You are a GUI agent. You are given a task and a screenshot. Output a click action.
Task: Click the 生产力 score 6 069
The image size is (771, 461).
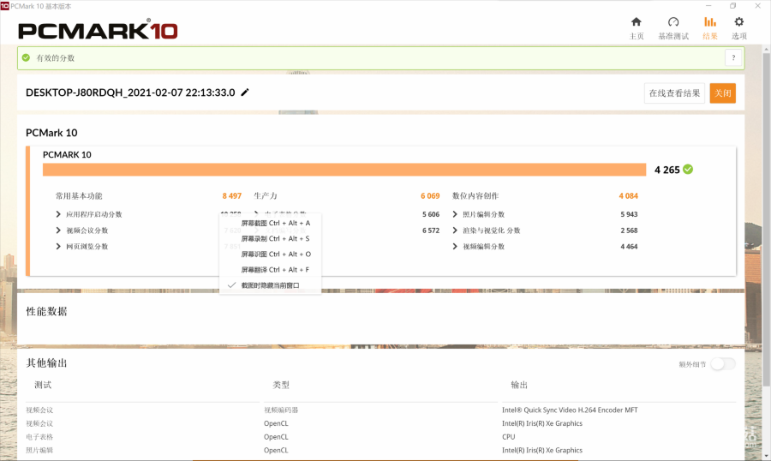[x=430, y=196]
